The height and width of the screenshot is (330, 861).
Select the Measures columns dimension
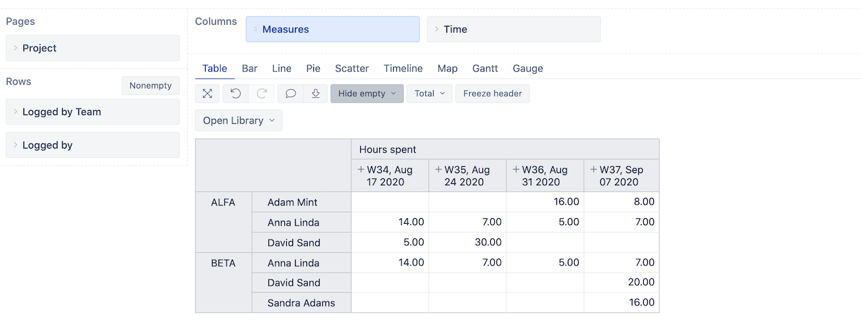point(332,29)
